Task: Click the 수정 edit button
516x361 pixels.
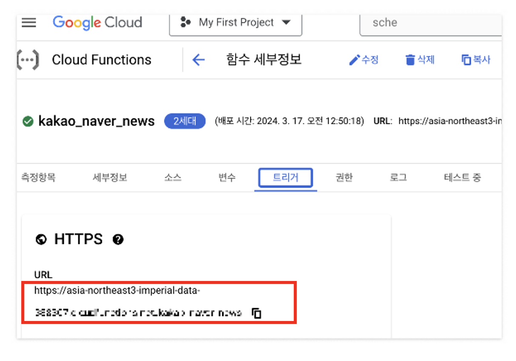Action: 364,60
